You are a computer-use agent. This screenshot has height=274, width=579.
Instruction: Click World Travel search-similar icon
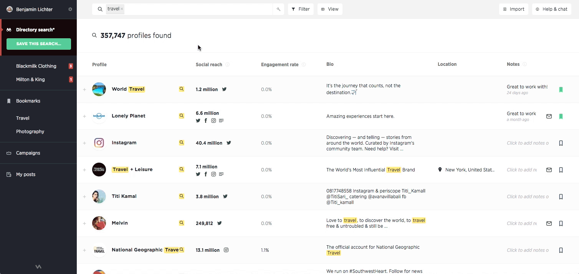182,89
